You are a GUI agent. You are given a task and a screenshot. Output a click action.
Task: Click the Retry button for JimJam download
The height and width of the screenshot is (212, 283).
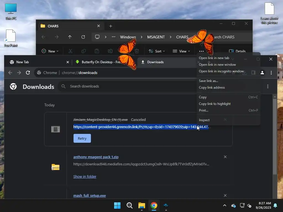(x=82, y=138)
